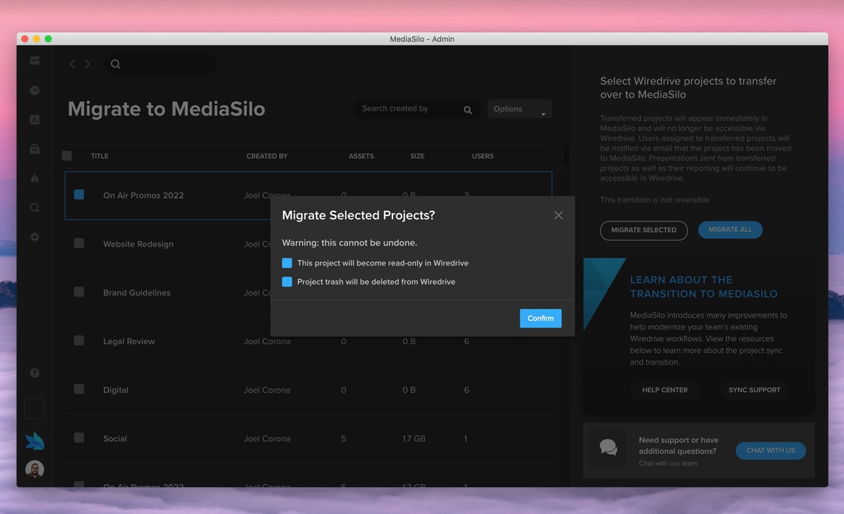
Task: Start a chat with CHAT WITH US
Action: tap(771, 451)
